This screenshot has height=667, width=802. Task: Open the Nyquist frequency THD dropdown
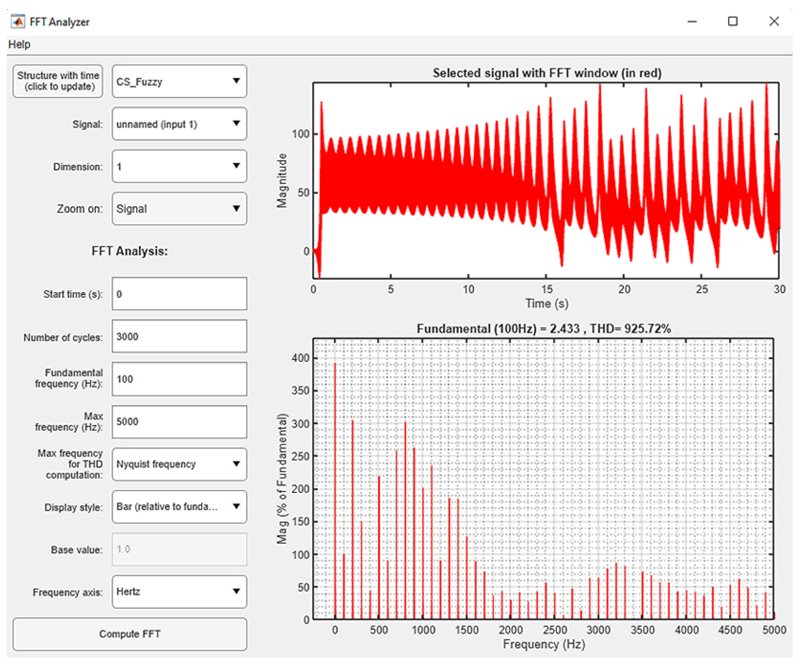179,464
